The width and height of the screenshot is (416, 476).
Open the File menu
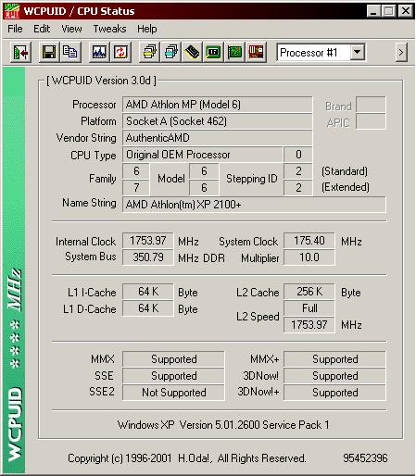tap(15, 29)
